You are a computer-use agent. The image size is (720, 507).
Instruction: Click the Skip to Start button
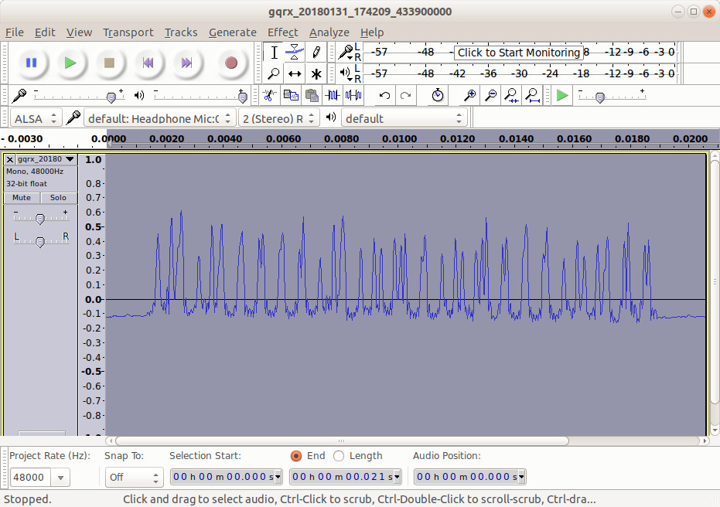tap(148, 63)
